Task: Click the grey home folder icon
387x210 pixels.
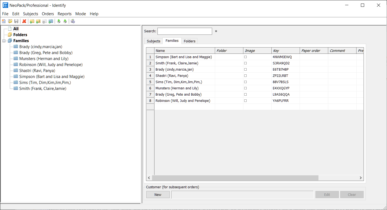Action: coord(45,21)
